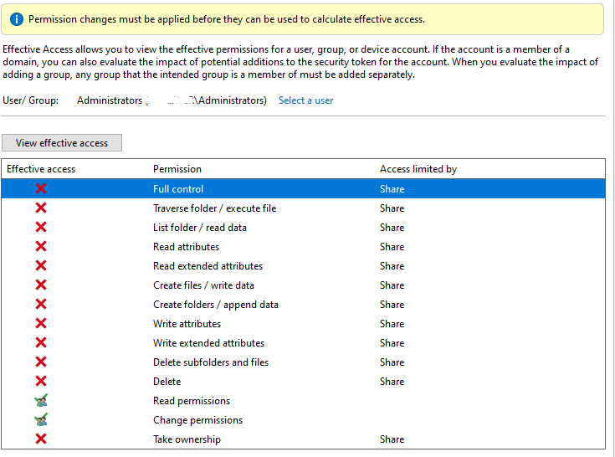Select the Read extended attributes row

208,266
